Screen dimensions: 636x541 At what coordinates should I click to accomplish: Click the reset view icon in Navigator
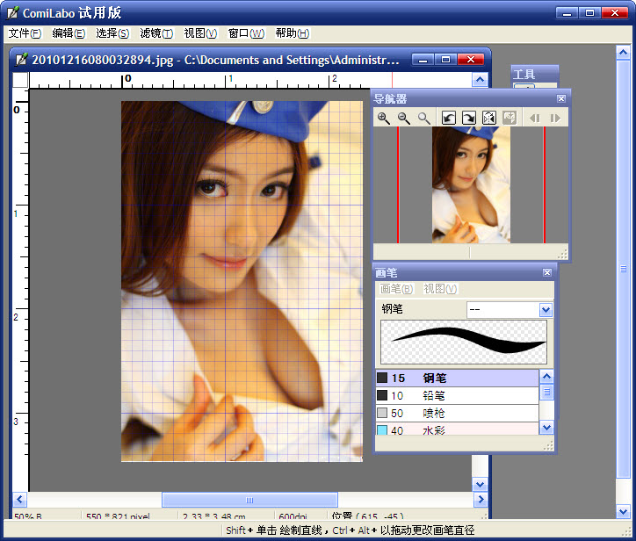click(510, 118)
